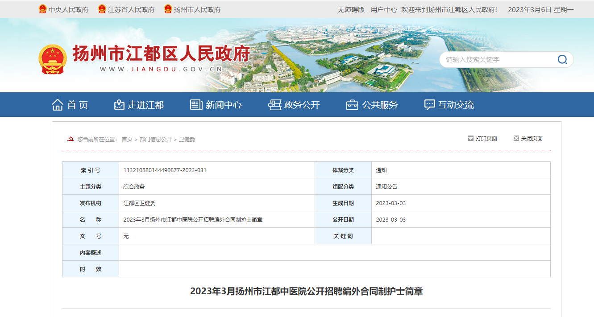
Task: Visit 江苏省人民政府 link
Action: 131,9
